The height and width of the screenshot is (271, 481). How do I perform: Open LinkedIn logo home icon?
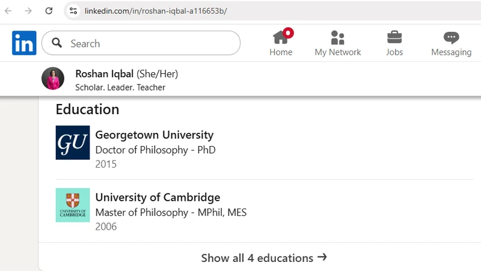[x=24, y=43]
